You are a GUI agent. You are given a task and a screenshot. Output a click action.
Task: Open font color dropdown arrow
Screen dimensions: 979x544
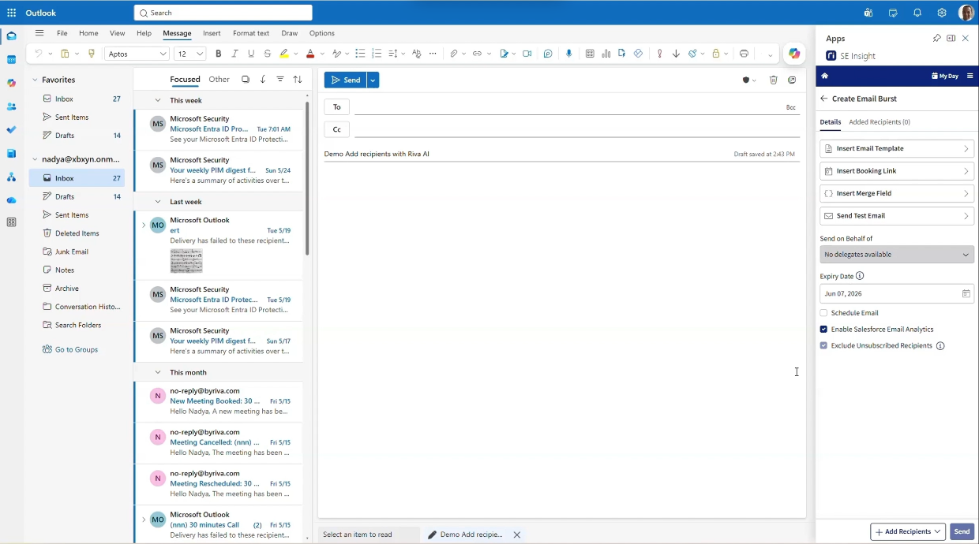point(322,54)
